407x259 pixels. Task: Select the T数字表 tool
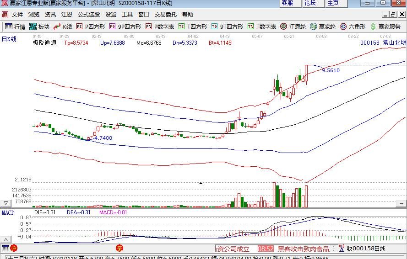(x=262, y=26)
